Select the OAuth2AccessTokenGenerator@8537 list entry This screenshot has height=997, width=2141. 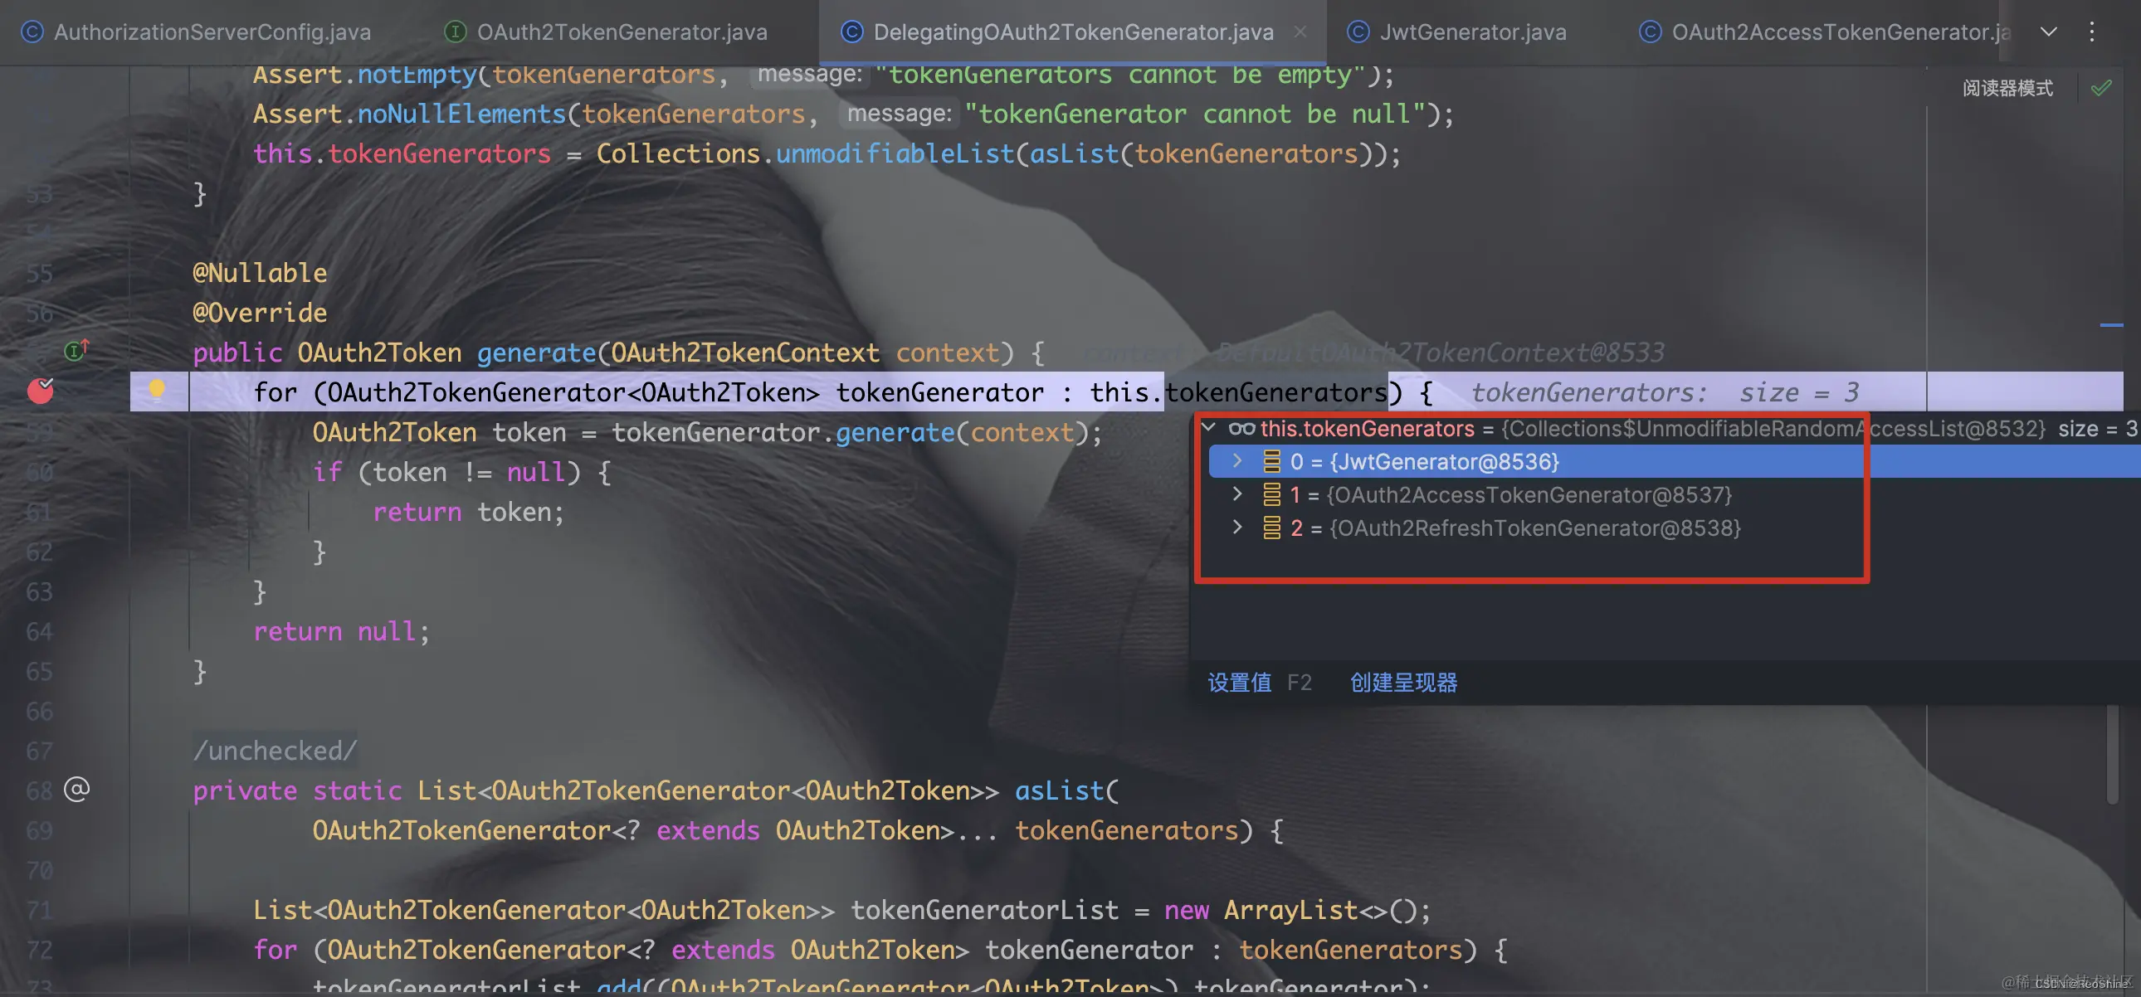1528,495
